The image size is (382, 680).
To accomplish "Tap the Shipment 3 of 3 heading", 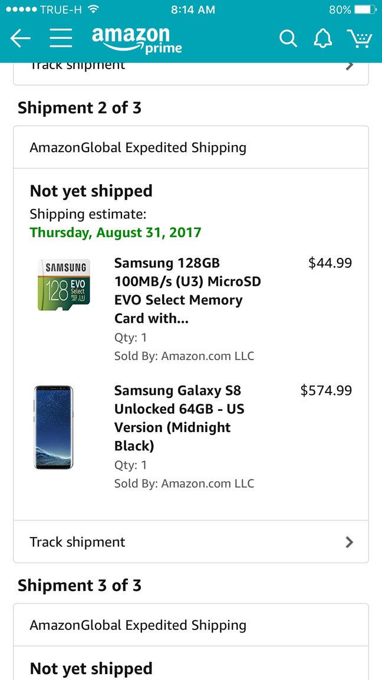I will tap(80, 586).
